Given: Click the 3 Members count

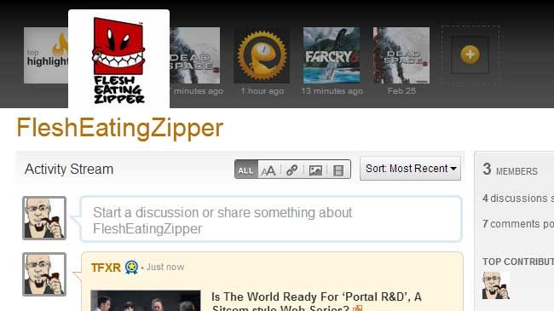Looking at the screenshot, I should 510,170.
